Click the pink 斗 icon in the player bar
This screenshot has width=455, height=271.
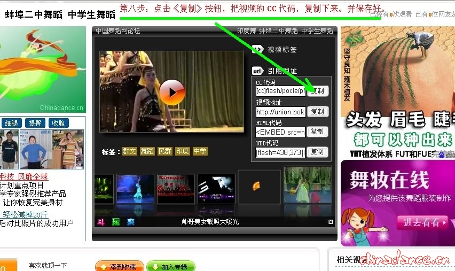click(x=101, y=222)
